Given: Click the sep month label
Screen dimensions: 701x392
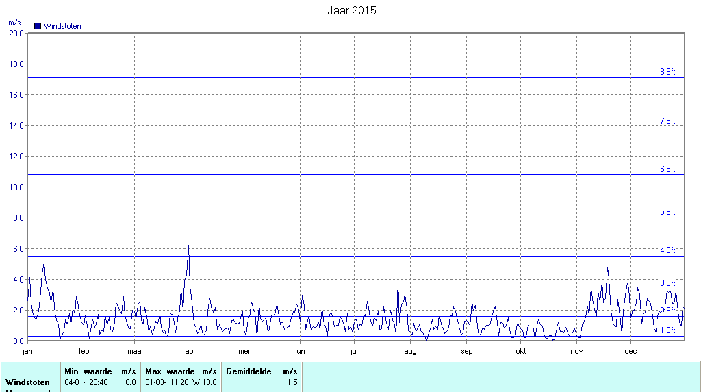Looking at the screenshot, I should point(467,351).
